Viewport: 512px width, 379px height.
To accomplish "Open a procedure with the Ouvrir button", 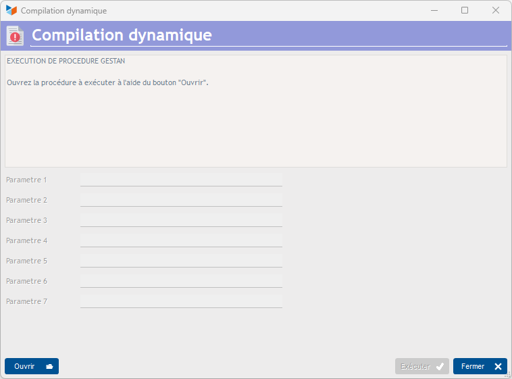I will click(32, 366).
